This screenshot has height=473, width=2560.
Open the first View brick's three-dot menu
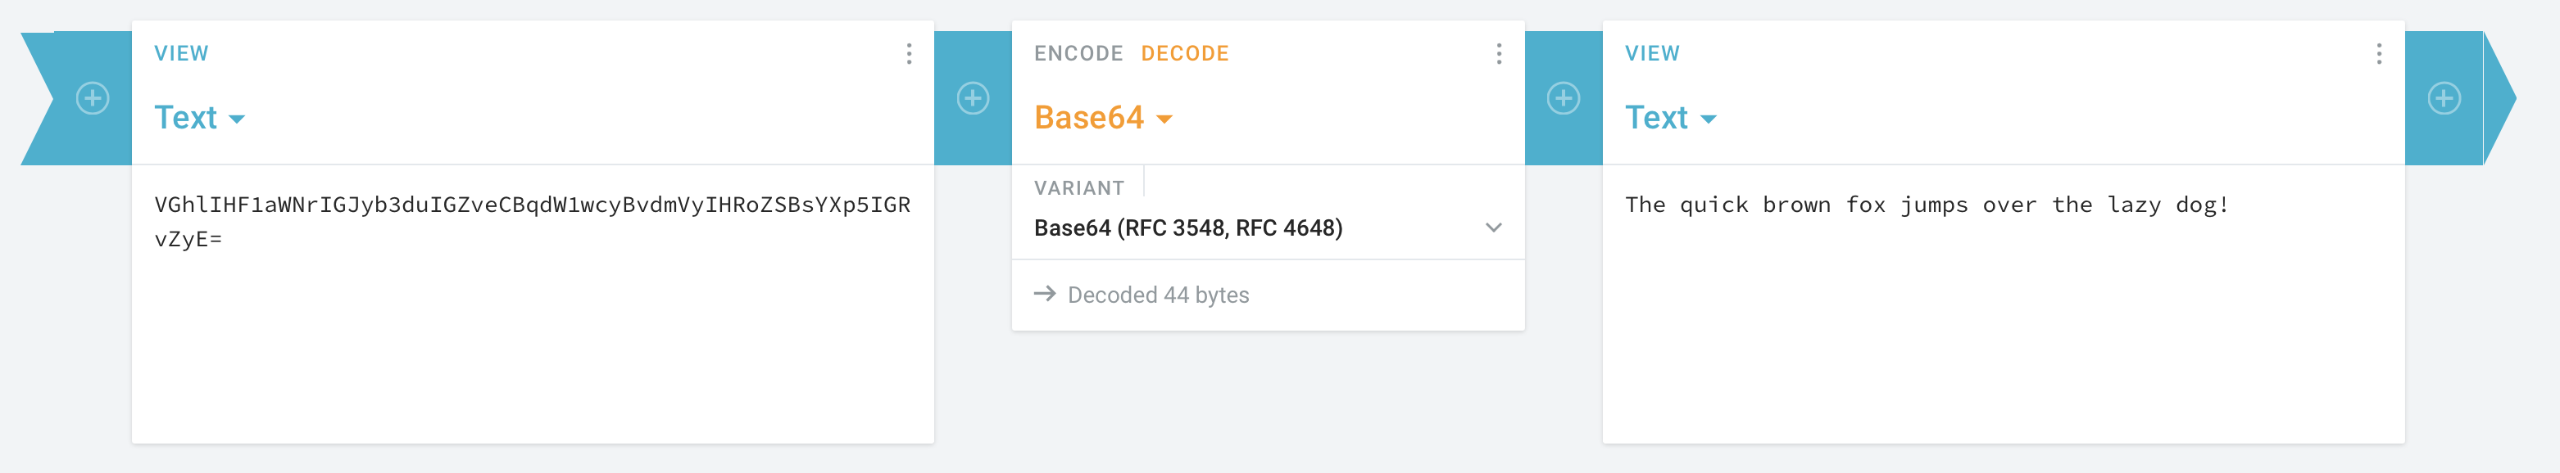coord(908,53)
